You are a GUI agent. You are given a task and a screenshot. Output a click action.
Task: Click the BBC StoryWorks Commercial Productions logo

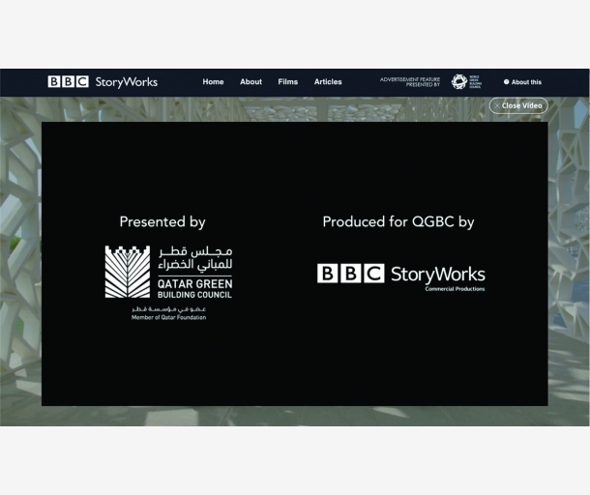401,277
